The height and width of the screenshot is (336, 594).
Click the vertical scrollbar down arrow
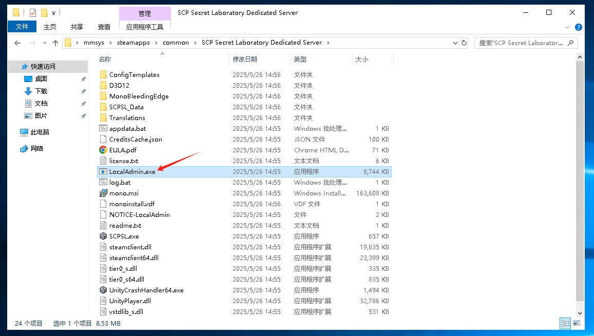click(580, 313)
